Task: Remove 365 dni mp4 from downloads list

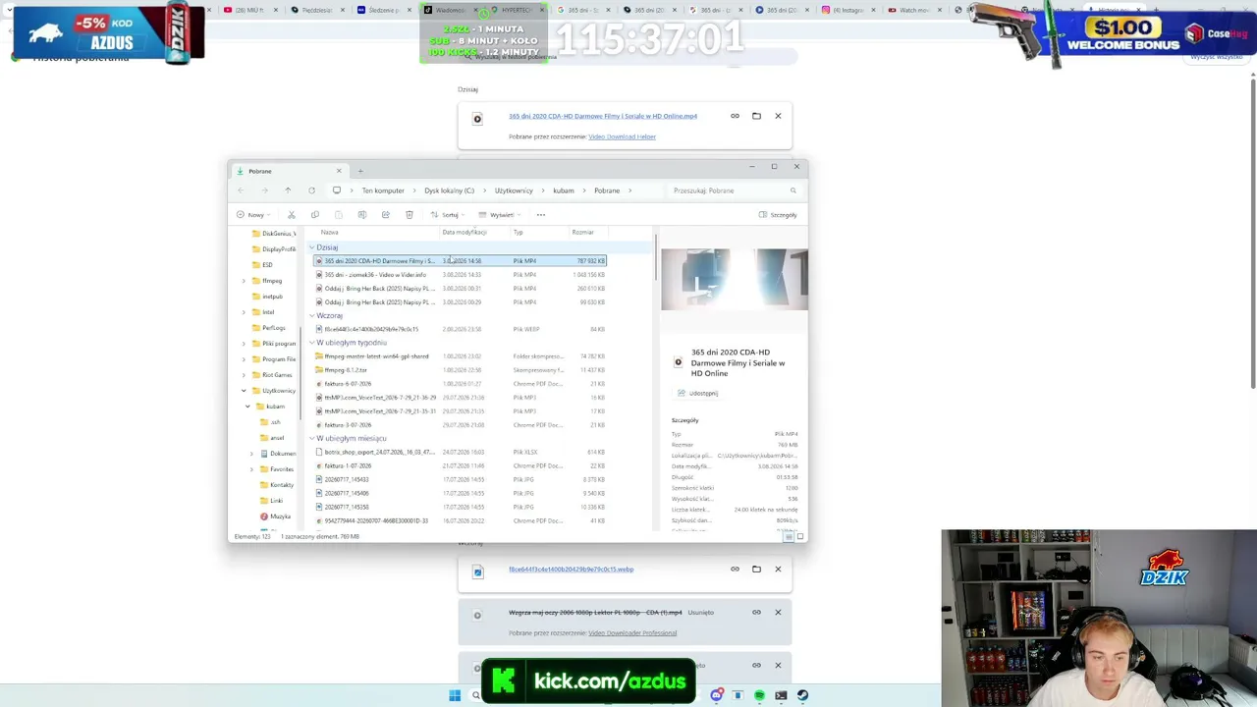Action: pos(778,116)
